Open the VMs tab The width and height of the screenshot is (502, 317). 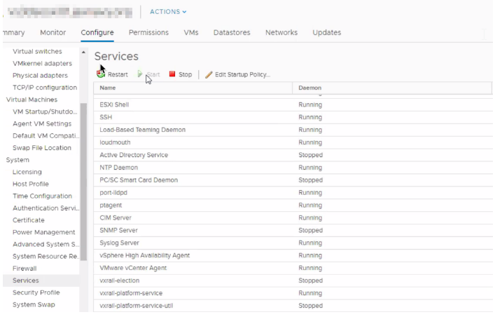[x=191, y=32]
